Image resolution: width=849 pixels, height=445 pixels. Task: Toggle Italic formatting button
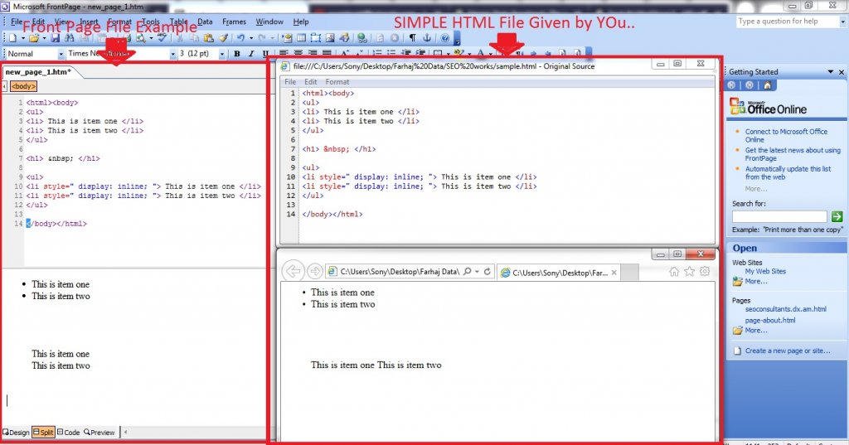[x=251, y=54]
